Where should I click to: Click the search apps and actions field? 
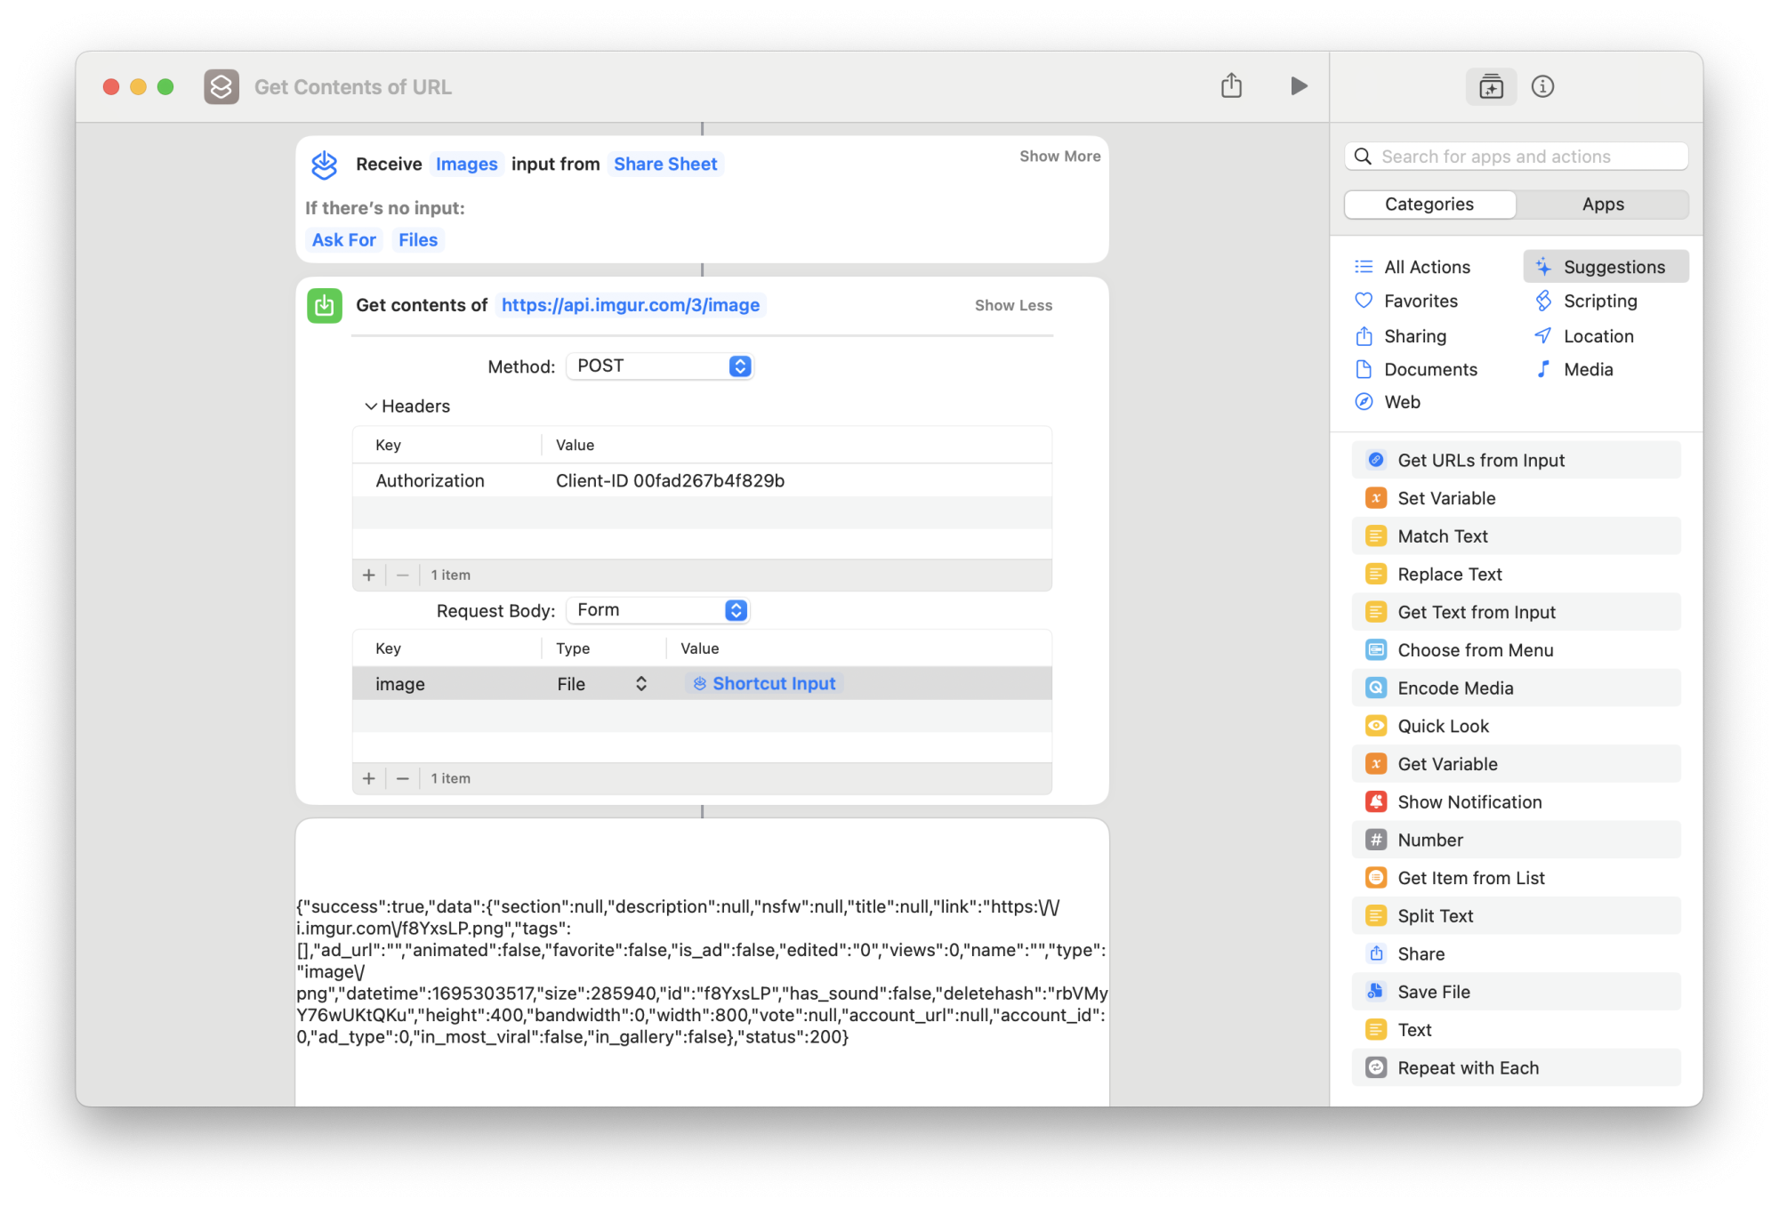click(x=1516, y=157)
